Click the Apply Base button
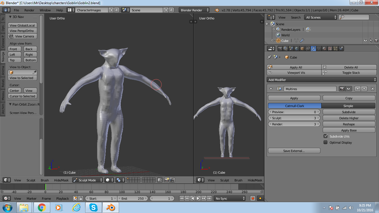 point(349,130)
